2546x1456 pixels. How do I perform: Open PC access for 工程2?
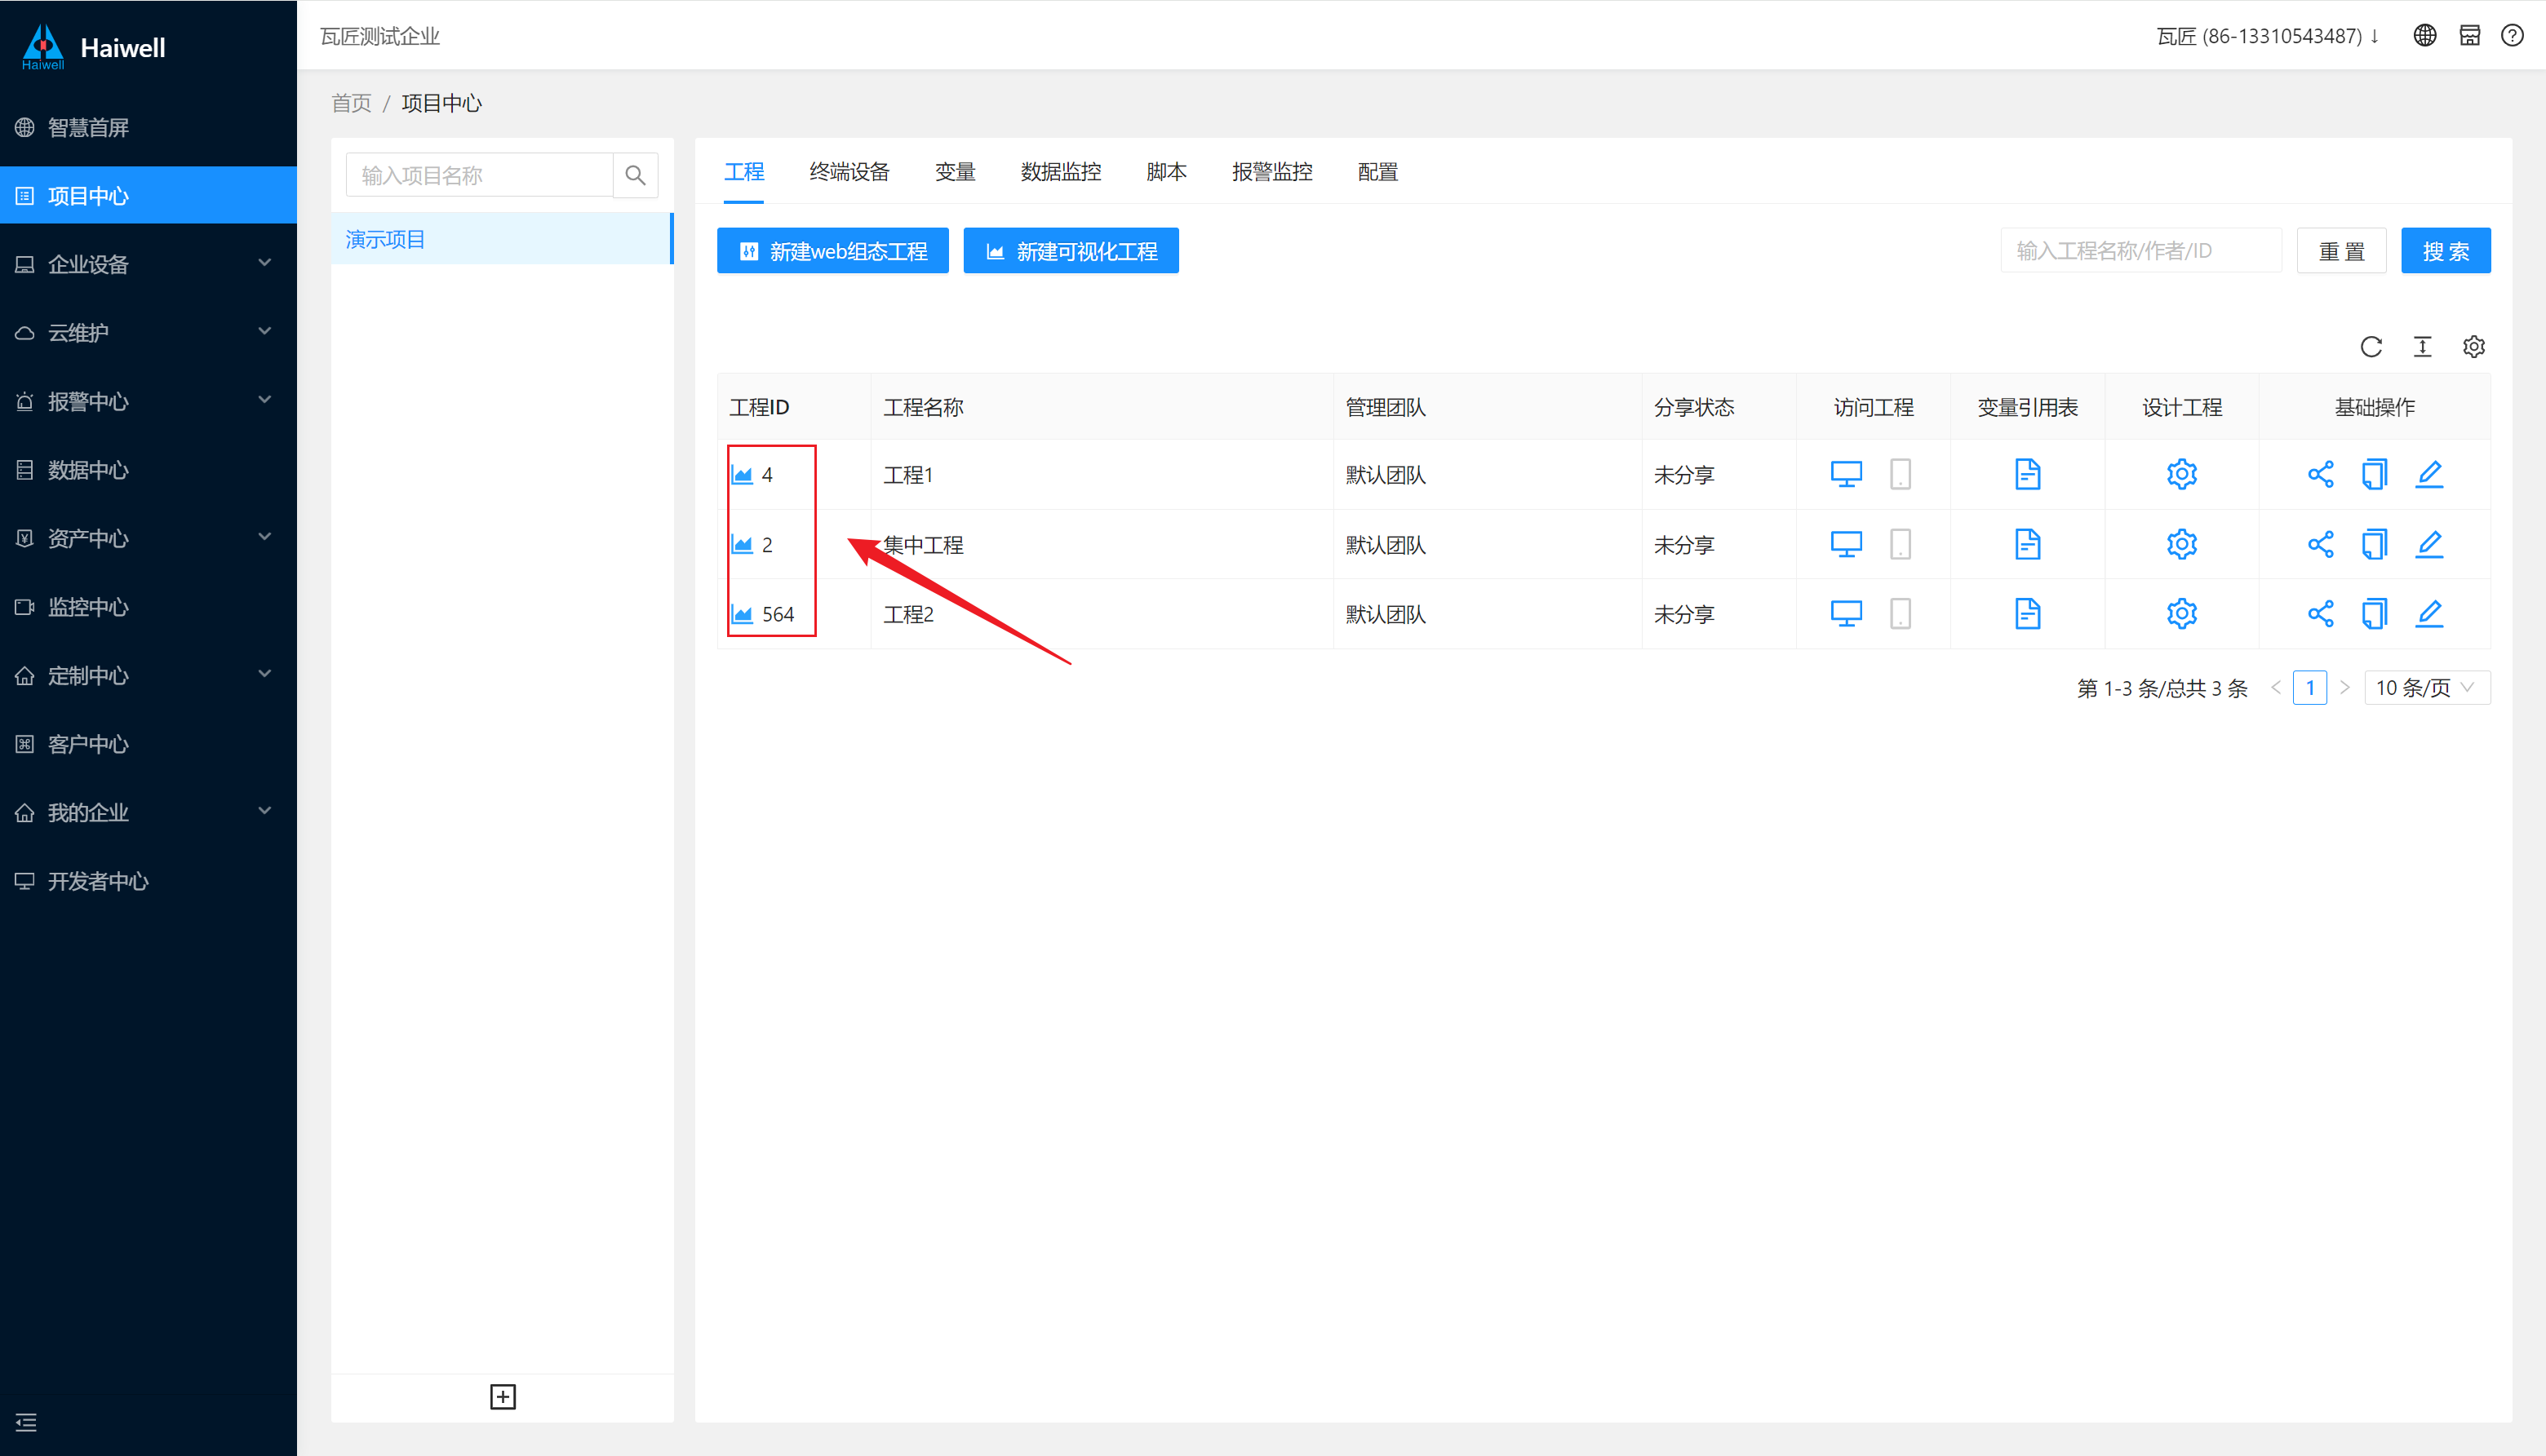click(x=1846, y=613)
